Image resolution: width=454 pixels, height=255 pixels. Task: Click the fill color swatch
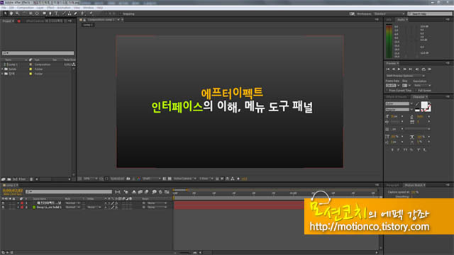point(424,105)
